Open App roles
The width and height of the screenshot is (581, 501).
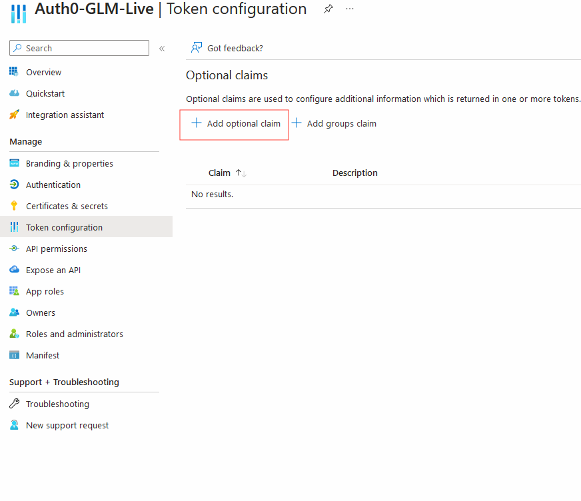45,292
